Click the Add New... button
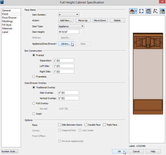Image resolution: width=166 pixels, height=155 pixels. point(66,20)
